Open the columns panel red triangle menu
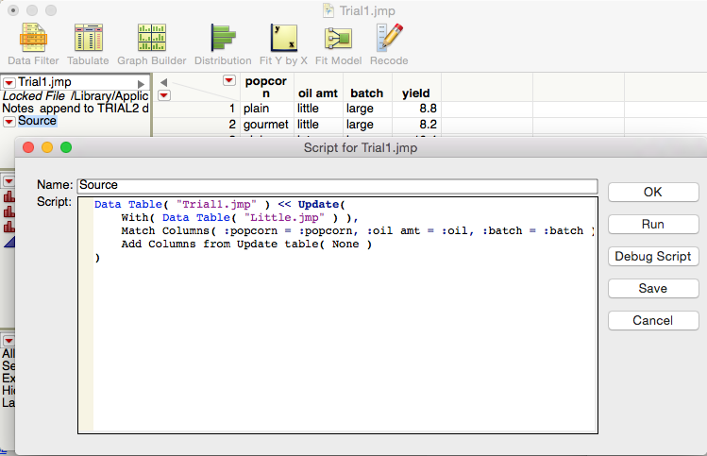707x456 pixels. click(x=8, y=181)
